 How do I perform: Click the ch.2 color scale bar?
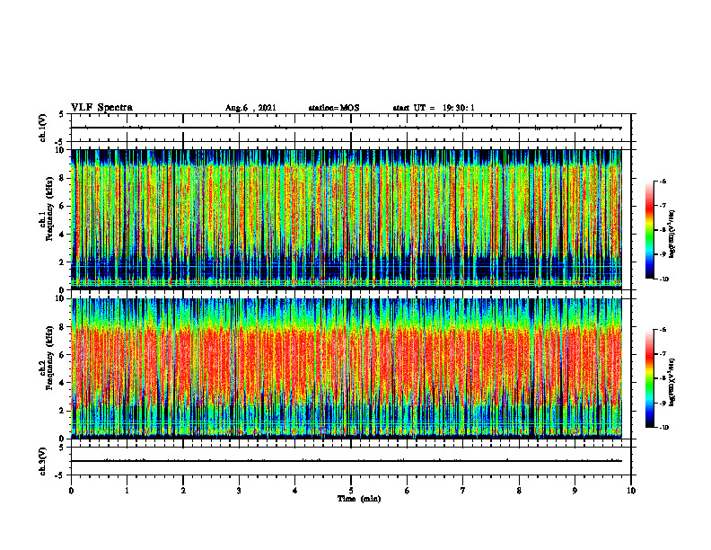(649, 378)
